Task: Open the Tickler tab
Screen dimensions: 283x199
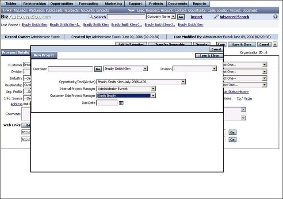Action: pyautogui.click(x=11, y=4)
